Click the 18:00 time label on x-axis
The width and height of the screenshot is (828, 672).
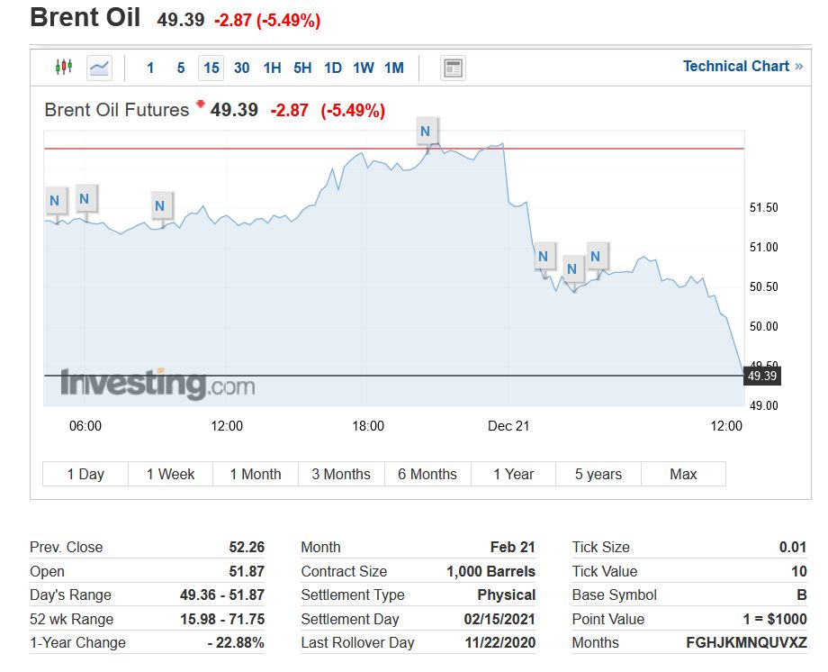(x=368, y=425)
